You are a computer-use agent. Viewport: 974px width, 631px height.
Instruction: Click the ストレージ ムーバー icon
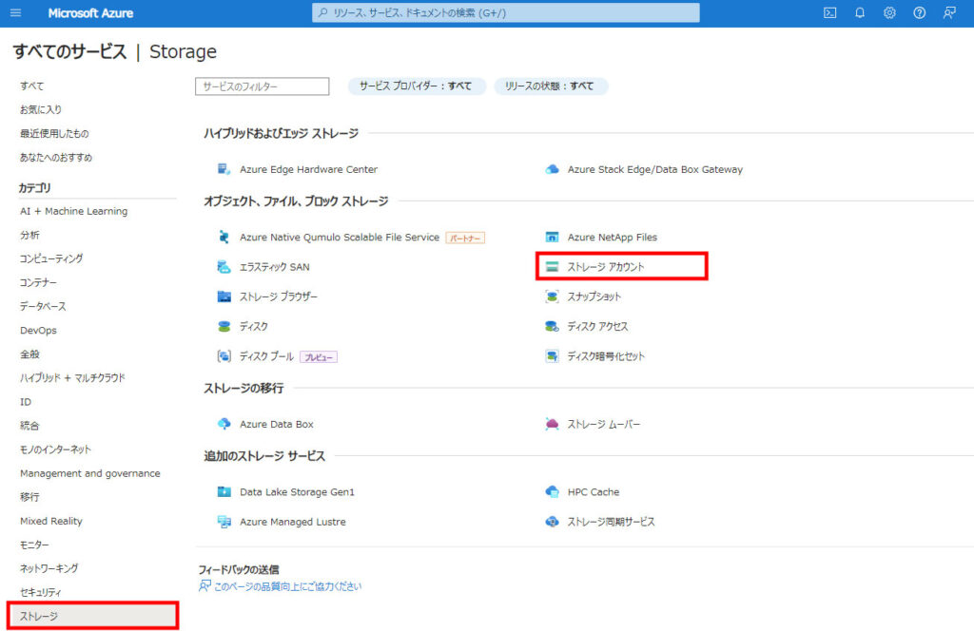(552, 424)
